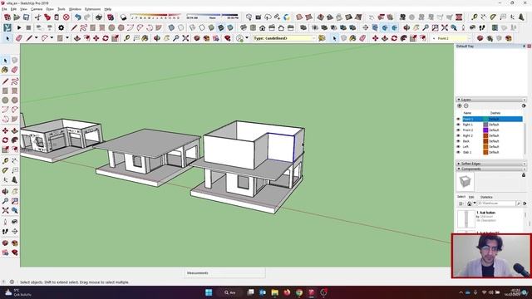Screen dimensions: 532x299
Task: Click the house icon in second toolbar row
Action: pos(263,27)
